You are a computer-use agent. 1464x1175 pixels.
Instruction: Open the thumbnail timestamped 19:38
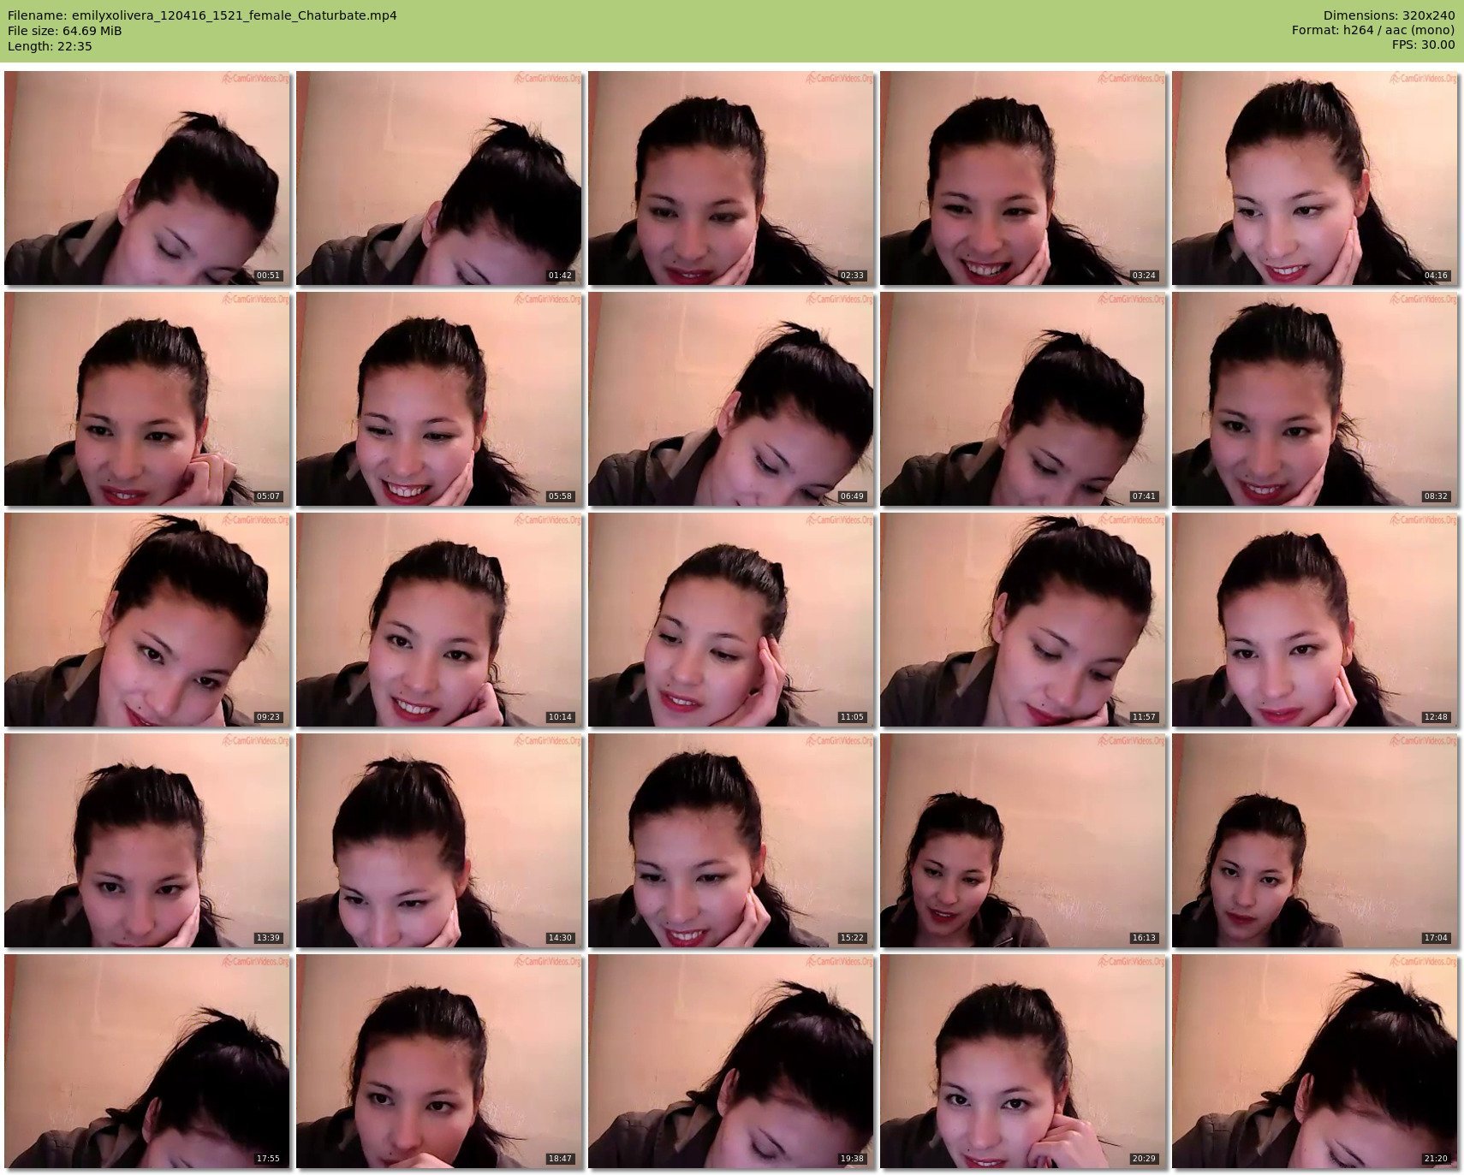[x=731, y=1061]
